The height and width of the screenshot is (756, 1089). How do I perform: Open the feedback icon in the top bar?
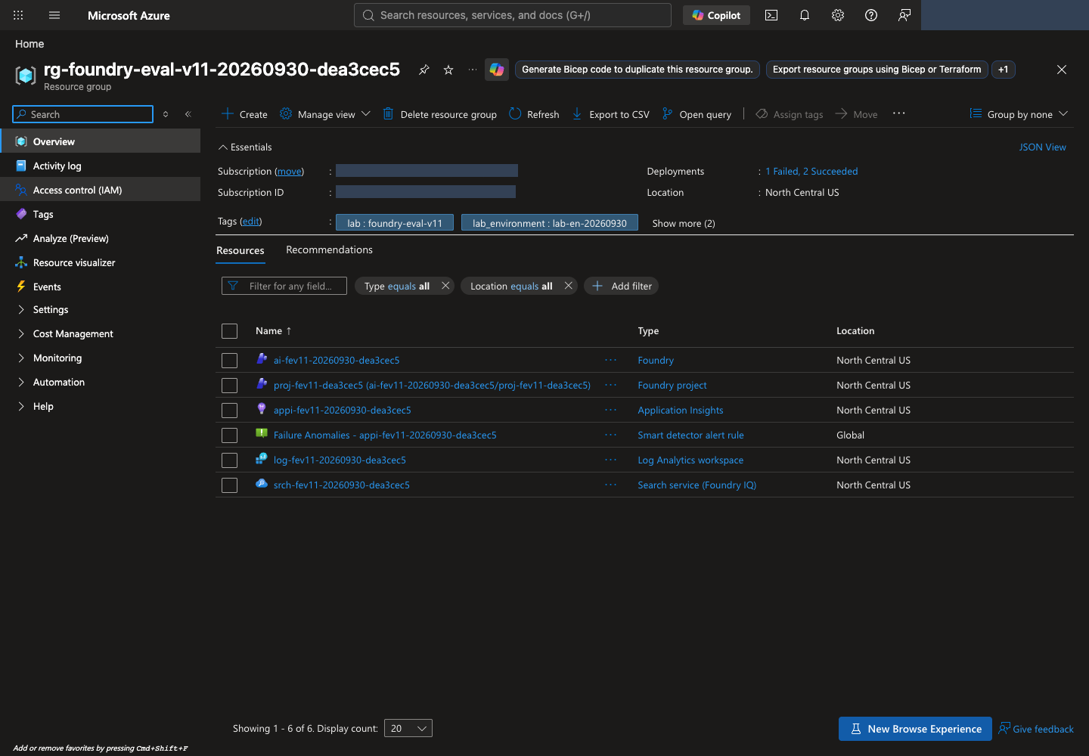[x=904, y=15]
